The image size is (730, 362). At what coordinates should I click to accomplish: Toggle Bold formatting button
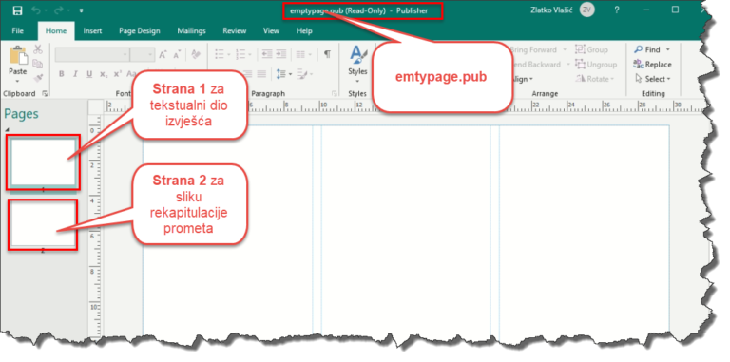pos(62,74)
